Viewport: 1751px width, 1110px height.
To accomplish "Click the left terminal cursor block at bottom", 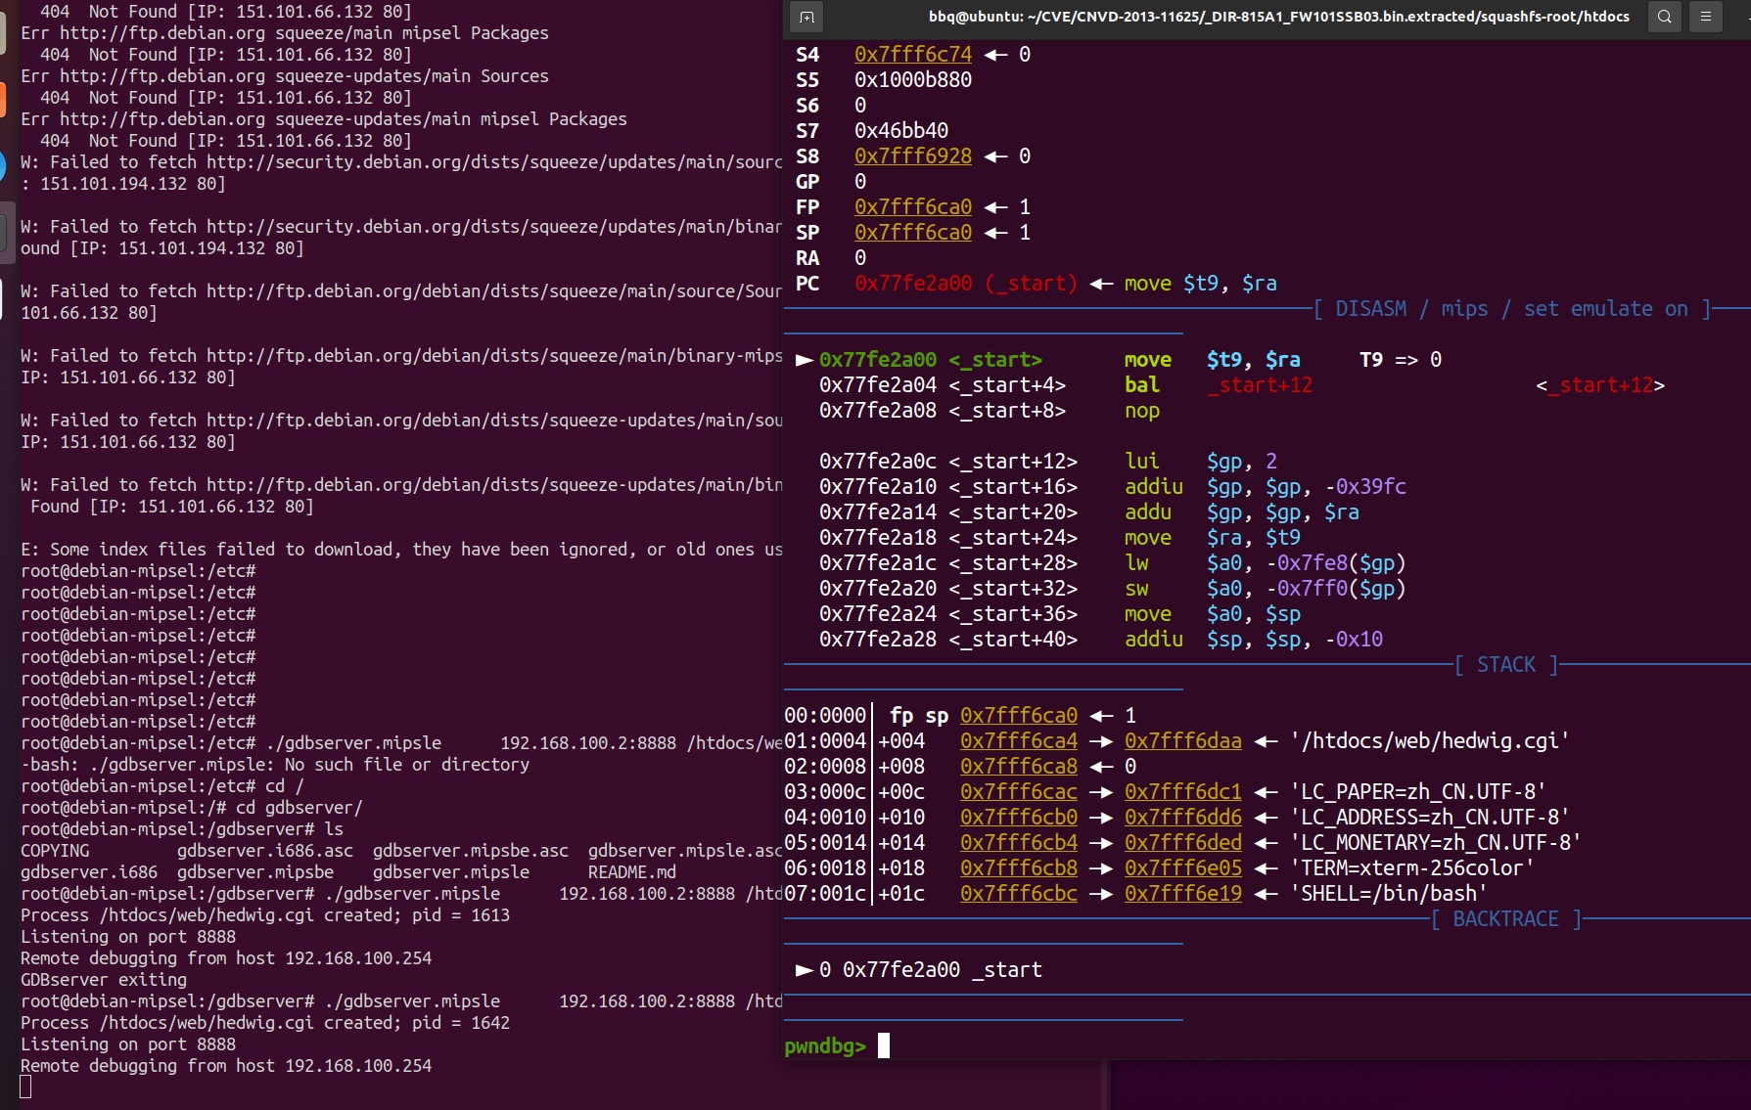I will pos(25,1087).
